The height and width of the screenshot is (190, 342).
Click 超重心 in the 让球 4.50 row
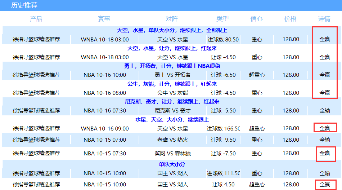pyautogui.click(x=257, y=185)
